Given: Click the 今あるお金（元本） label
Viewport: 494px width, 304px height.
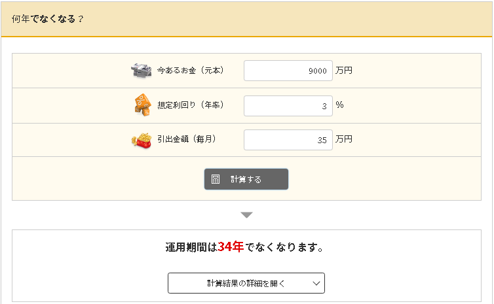Looking at the screenshot, I should (x=191, y=71).
